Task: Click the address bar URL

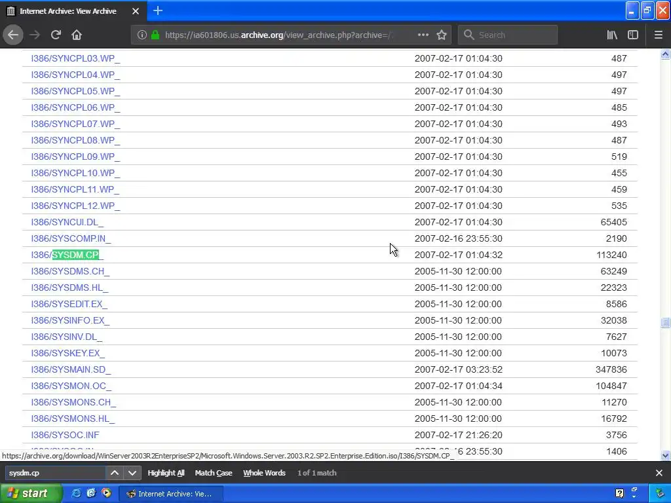Action: tap(278, 35)
